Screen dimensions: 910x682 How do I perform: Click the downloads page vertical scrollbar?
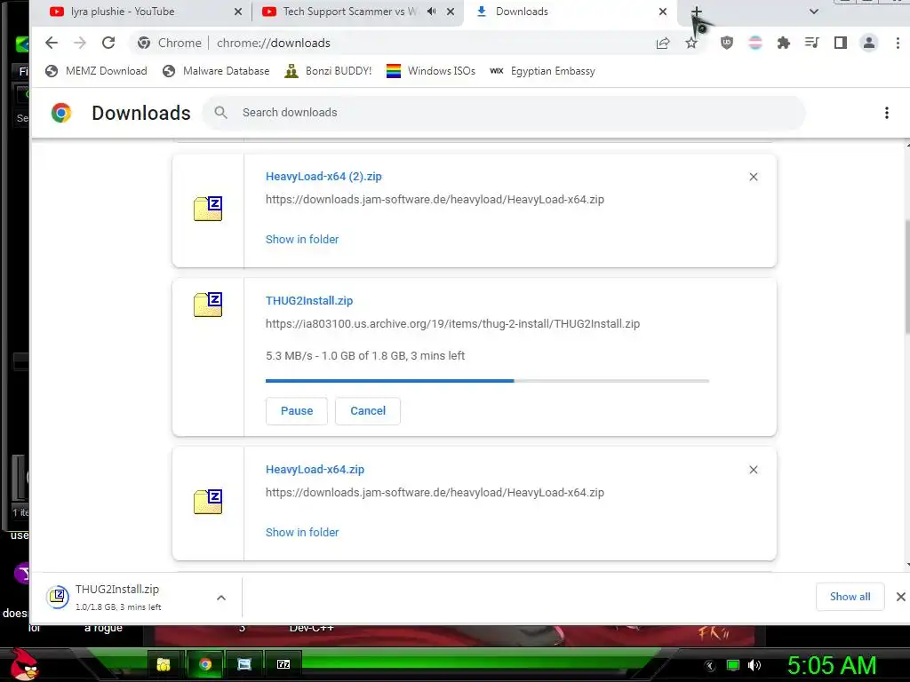907,277
